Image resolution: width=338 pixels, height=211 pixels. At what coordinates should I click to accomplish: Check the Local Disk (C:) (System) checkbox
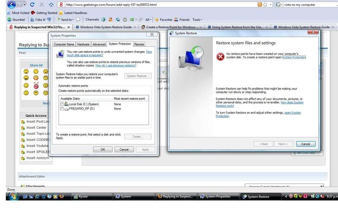pos(62,104)
